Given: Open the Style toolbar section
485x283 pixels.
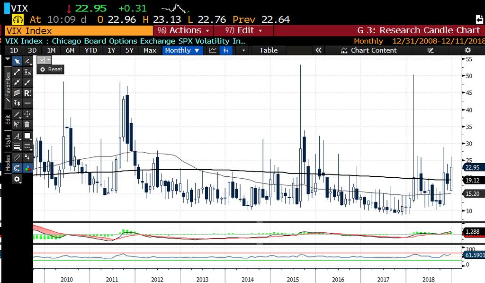Looking at the screenshot, I should pos(8,141).
